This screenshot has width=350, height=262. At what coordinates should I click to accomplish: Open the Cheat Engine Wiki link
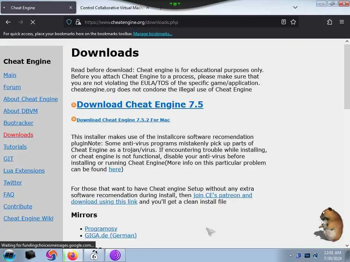click(x=28, y=218)
